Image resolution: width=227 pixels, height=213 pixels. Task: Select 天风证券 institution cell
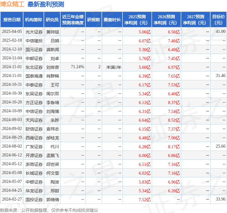(x=34, y=120)
